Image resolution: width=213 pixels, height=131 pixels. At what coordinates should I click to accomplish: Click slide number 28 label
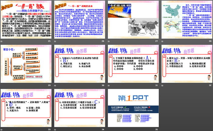click(210, 41)
